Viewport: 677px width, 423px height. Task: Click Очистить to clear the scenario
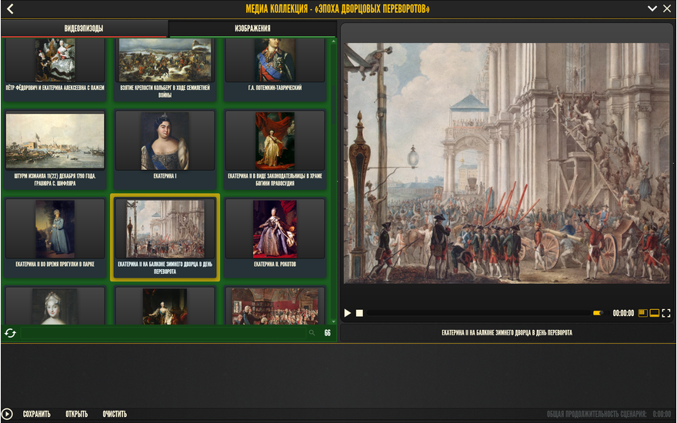115,414
